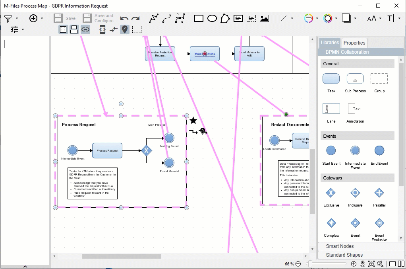
Task: Expand the Smart Nodes library section
Action: tap(340, 246)
